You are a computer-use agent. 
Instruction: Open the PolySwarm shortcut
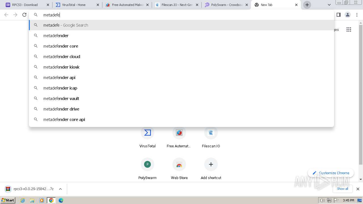click(x=147, y=169)
